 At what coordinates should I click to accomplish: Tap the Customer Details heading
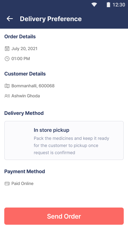[25, 74]
